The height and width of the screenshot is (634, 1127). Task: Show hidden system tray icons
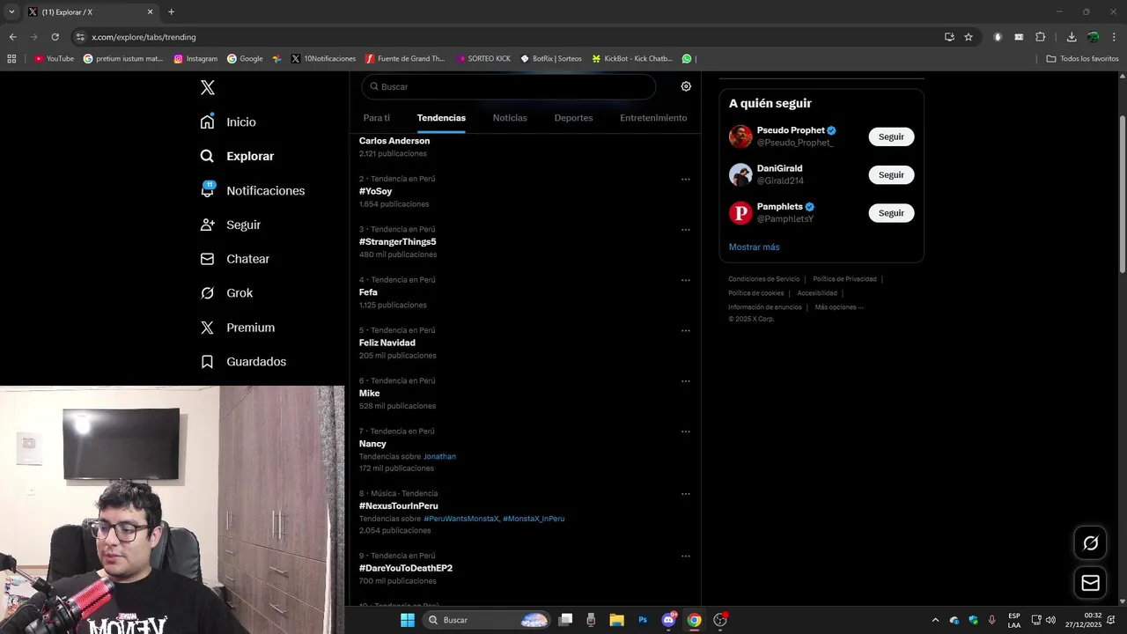[935, 620]
